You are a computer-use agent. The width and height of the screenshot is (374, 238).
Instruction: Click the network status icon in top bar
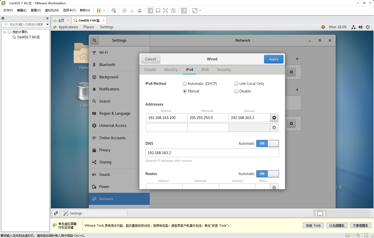point(354,27)
